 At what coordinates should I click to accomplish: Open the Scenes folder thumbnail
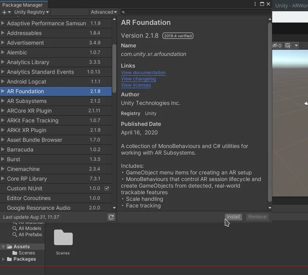point(63,238)
